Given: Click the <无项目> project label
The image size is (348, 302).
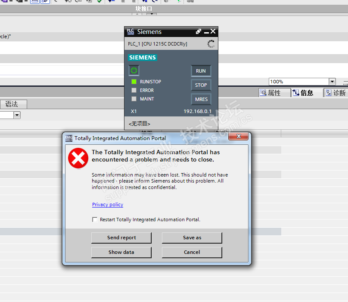Looking at the screenshot, I should coord(140,124).
